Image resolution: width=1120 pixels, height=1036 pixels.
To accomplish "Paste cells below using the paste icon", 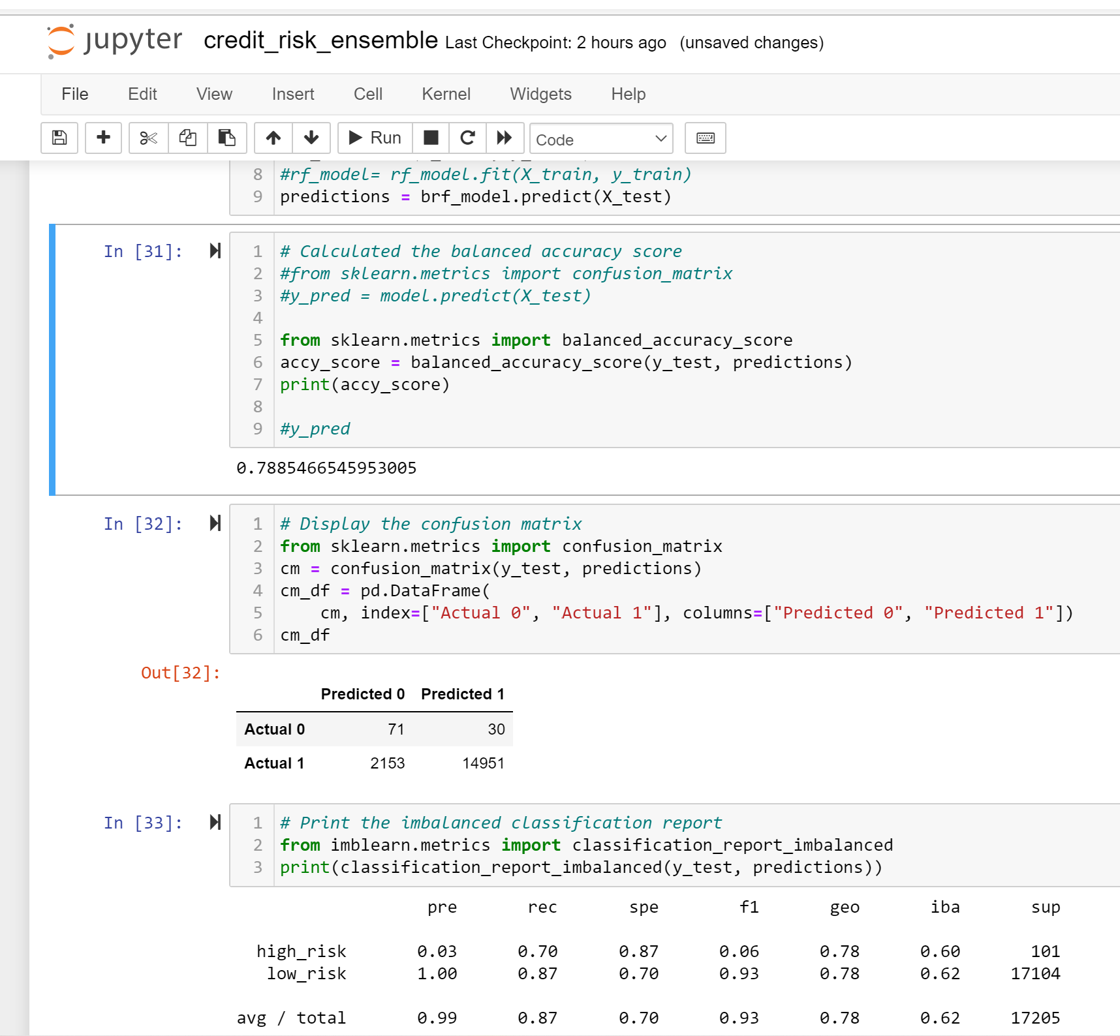I will tap(226, 138).
